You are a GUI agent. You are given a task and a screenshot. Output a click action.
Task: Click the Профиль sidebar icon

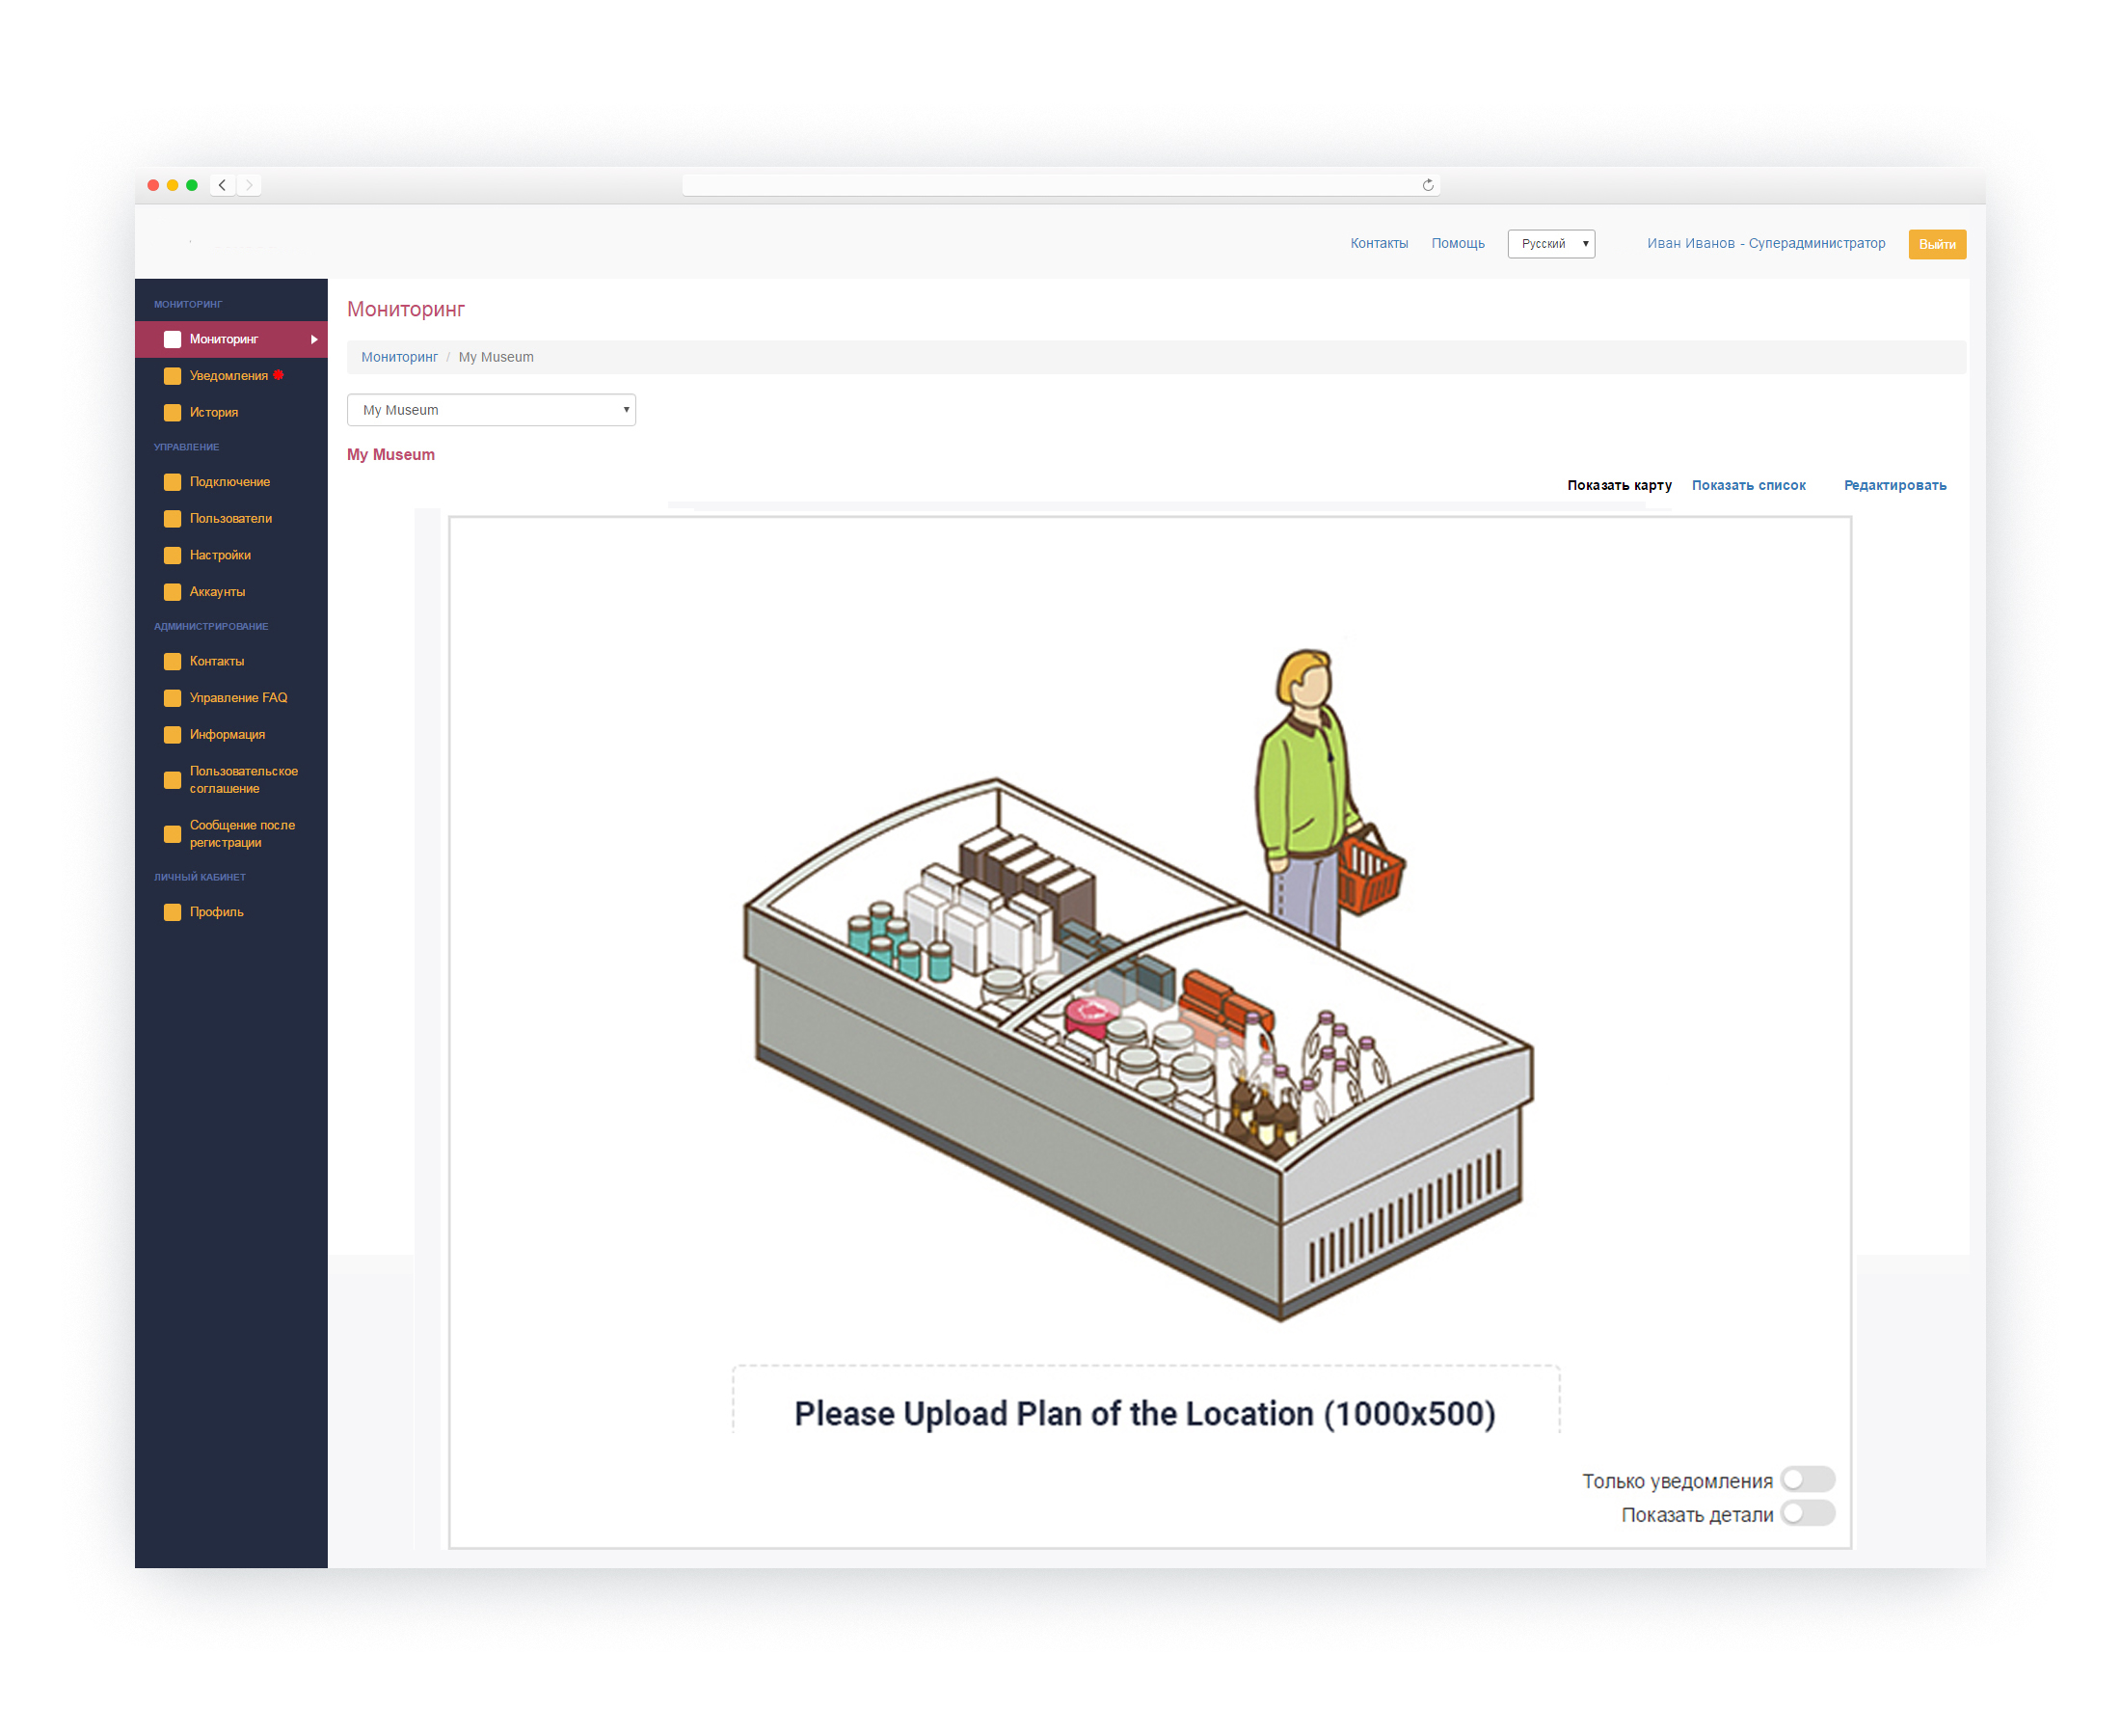coord(172,912)
